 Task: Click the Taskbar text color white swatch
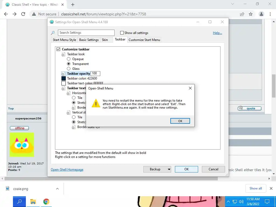64,83
